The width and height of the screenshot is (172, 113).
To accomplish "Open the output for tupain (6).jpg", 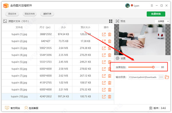I will (x=104, y=69).
